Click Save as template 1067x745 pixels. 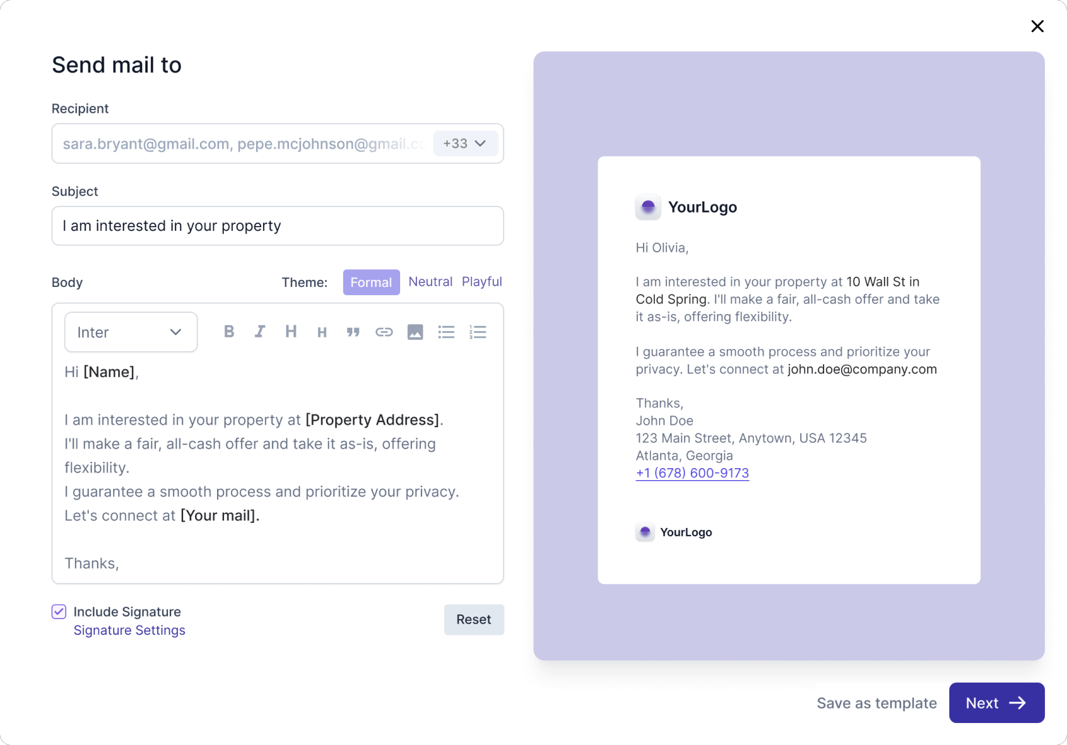pos(877,703)
